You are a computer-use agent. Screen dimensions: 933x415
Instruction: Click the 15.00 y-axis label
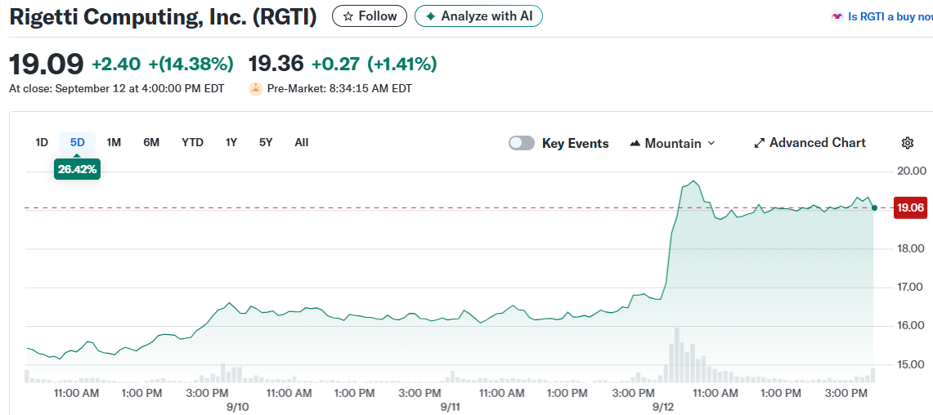coord(911,364)
